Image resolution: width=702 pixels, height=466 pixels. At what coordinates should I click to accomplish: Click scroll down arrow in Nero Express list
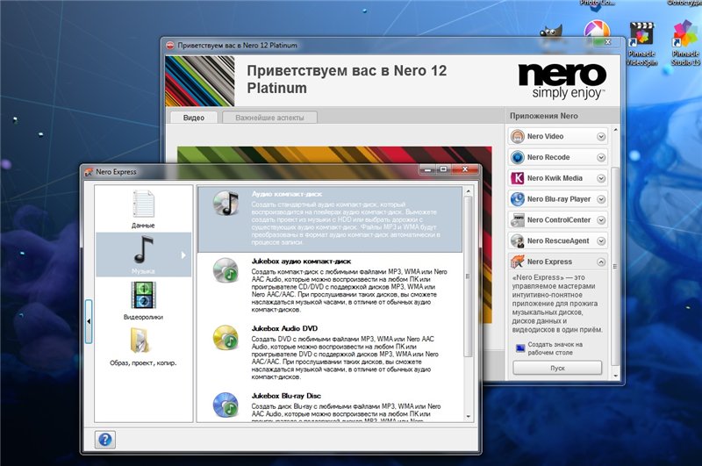pyautogui.click(x=469, y=416)
